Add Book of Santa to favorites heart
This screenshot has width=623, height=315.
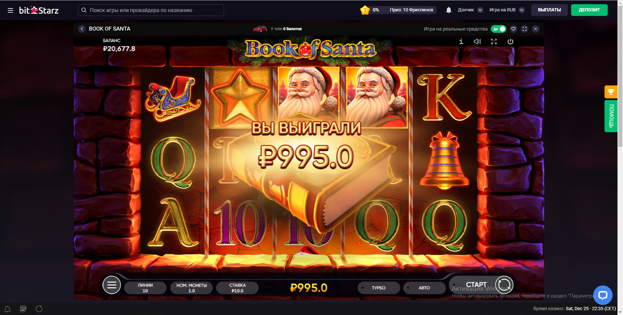click(x=513, y=29)
